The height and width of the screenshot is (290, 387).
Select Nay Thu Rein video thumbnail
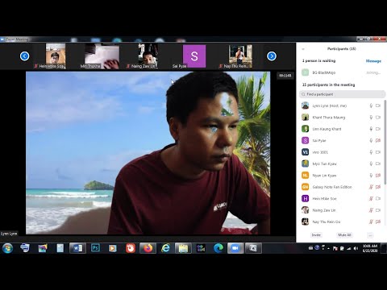click(240, 56)
